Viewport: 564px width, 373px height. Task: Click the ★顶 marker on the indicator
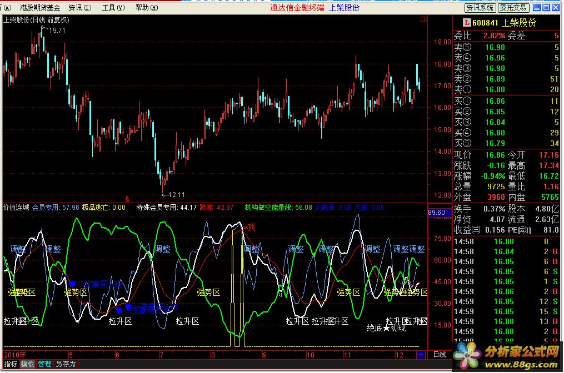point(249,228)
